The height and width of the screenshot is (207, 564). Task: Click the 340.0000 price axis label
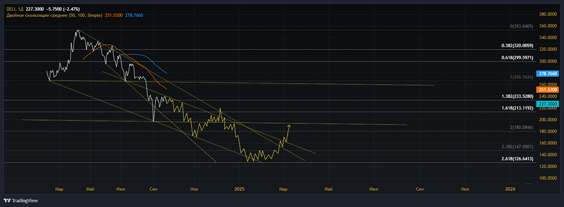pyautogui.click(x=548, y=37)
